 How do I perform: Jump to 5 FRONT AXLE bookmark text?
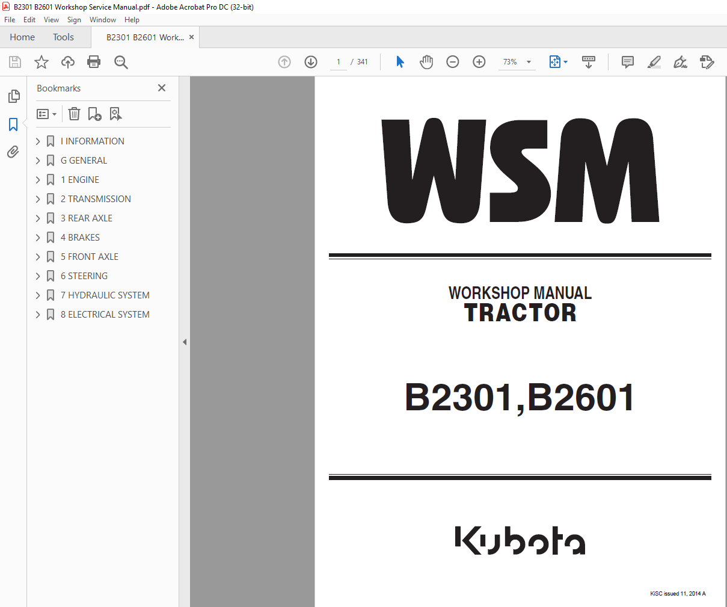click(x=90, y=257)
